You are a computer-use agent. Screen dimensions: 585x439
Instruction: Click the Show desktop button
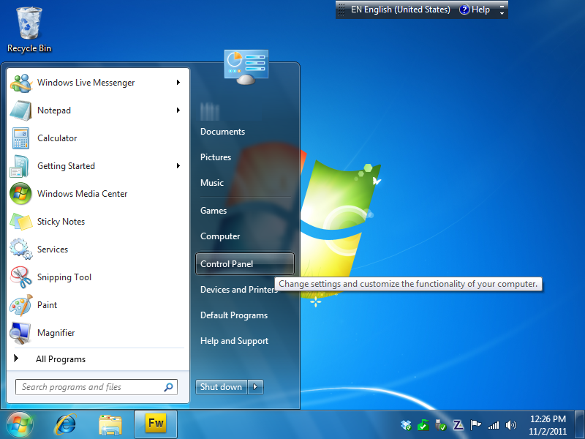point(579,424)
